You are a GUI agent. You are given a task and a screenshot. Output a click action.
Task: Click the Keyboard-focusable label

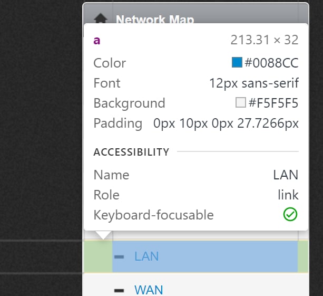coord(153,215)
